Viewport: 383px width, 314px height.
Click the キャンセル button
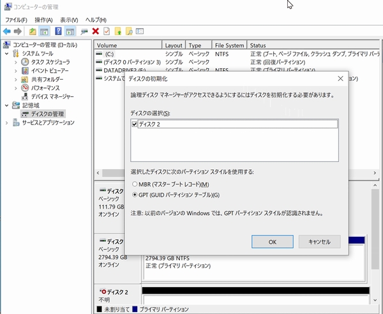pos(320,242)
